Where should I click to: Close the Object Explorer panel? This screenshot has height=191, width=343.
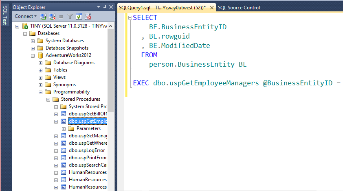pos(111,7)
